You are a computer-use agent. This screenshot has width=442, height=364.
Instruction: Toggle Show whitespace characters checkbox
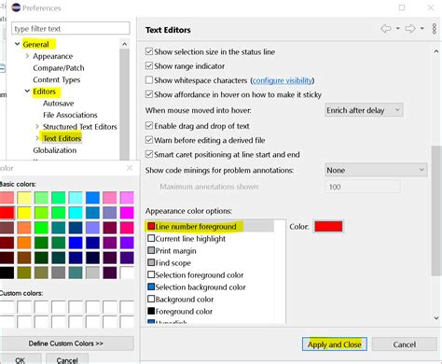[149, 80]
